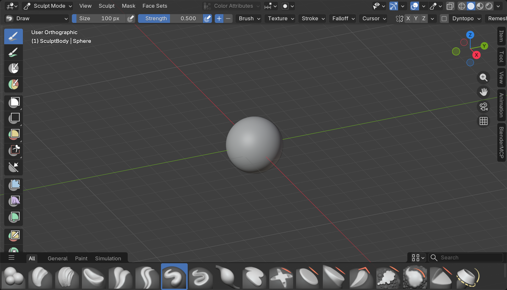
Task: Open selectability and visibility dropdown
Action: click(x=379, y=6)
